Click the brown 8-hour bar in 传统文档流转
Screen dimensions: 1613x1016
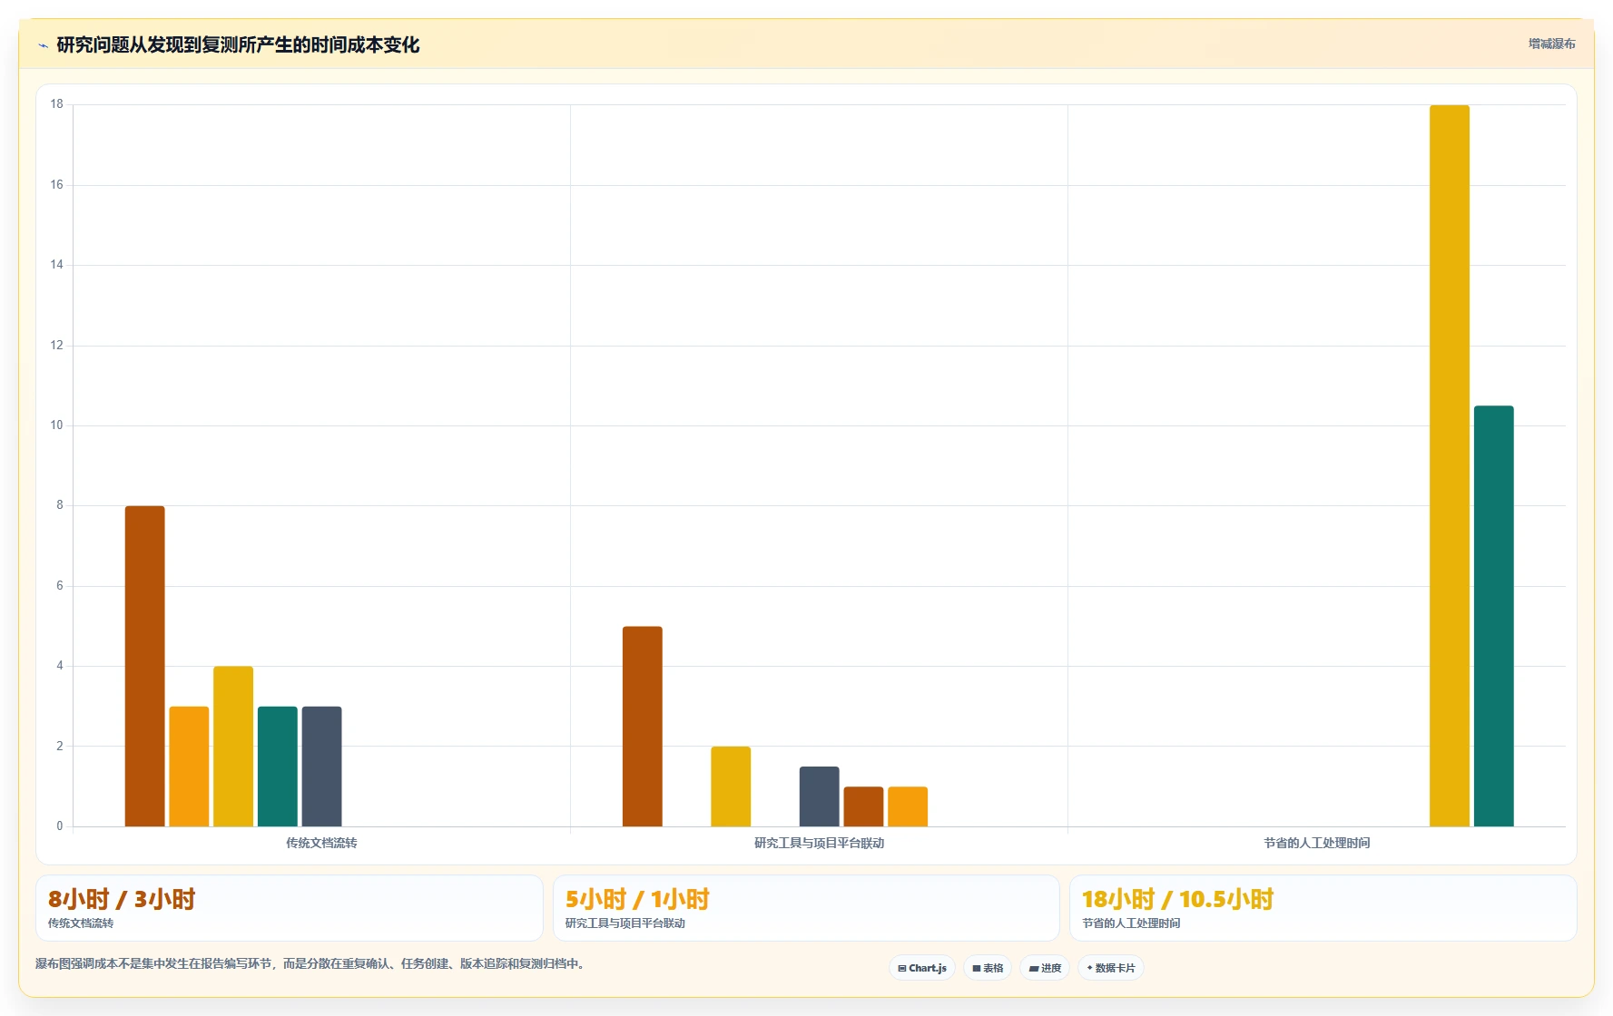point(144,666)
